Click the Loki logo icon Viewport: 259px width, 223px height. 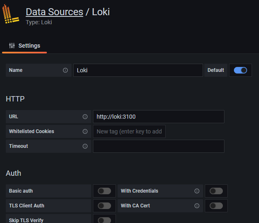(x=11, y=14)
